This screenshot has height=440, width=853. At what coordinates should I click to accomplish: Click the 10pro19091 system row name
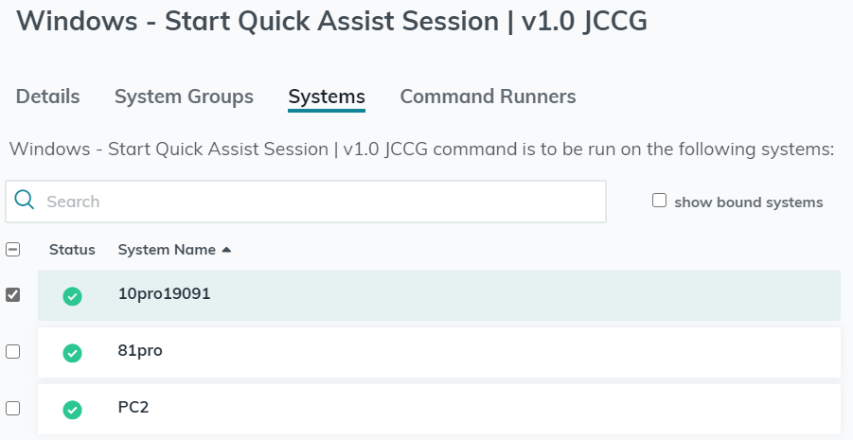pyautogui.click(x=164, y=293)
